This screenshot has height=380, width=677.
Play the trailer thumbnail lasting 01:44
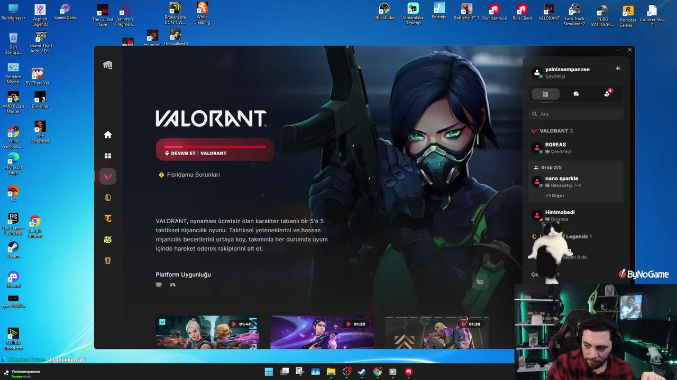point(207,332)
